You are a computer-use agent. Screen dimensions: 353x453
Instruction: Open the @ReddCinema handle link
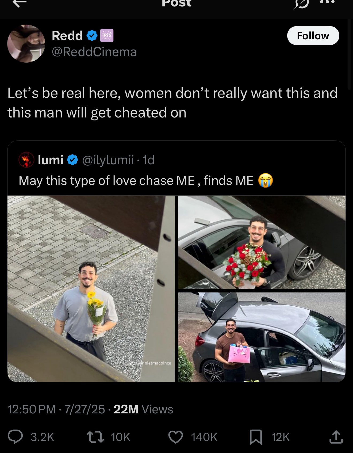click(x=94, y=52)
